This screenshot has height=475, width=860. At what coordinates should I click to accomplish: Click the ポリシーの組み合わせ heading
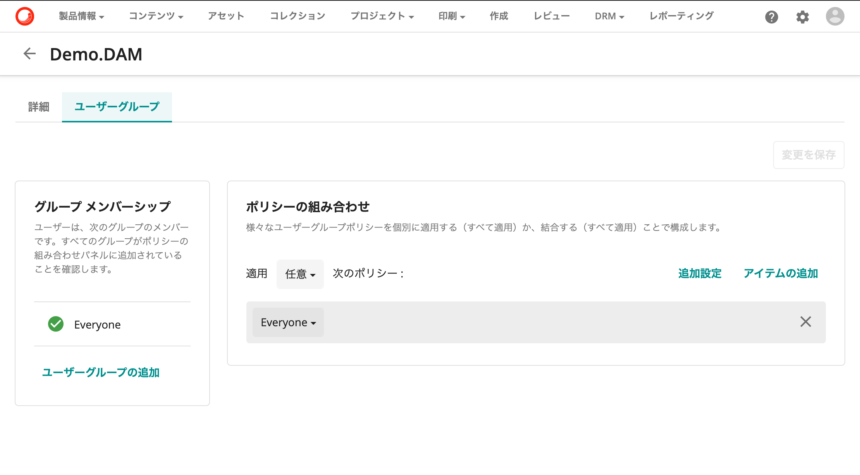(308, 207)
